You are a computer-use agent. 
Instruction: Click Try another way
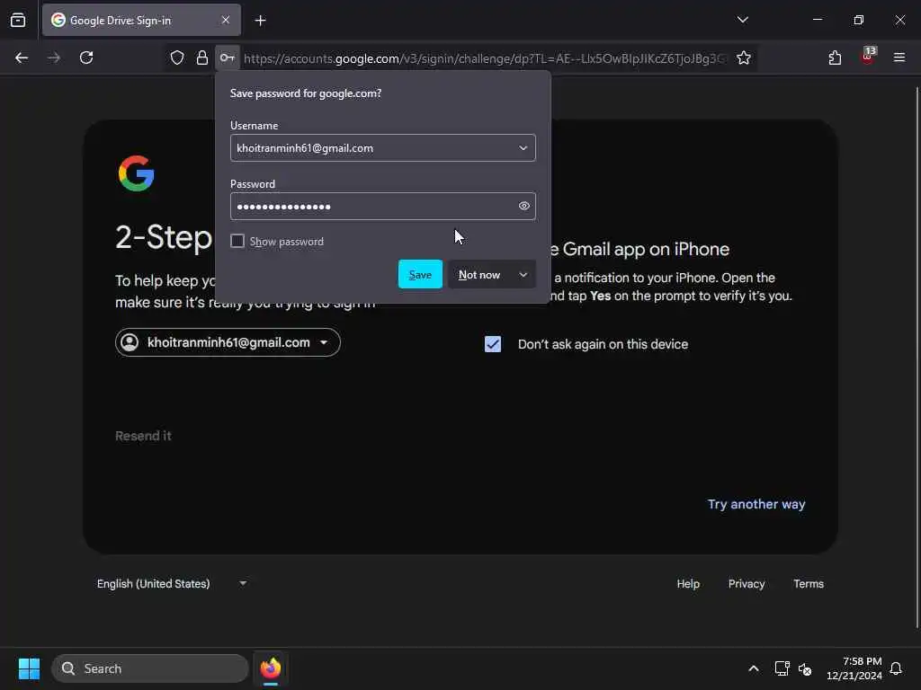pos(756,504)
